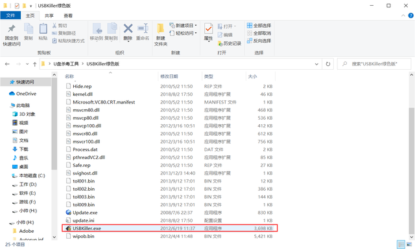The height and width of the screenshot is (249, 415).
Task: Open Music folder in navigation pane
Action: (x=20, y=158)
